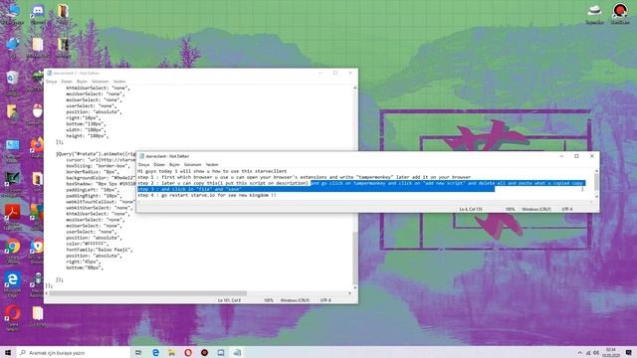
Task: Open Düzen menu in back Notepad window
Action: [x=67, y=82]
